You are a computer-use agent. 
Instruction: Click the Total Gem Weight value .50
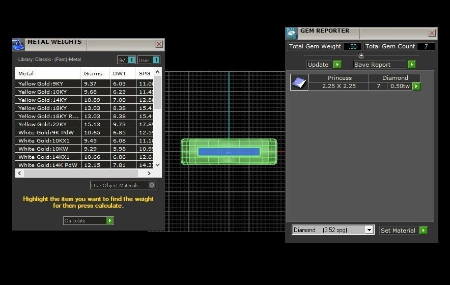[353, 46]
